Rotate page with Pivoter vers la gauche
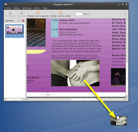Screen dimensions: 138x132 (x=38, y=14)
